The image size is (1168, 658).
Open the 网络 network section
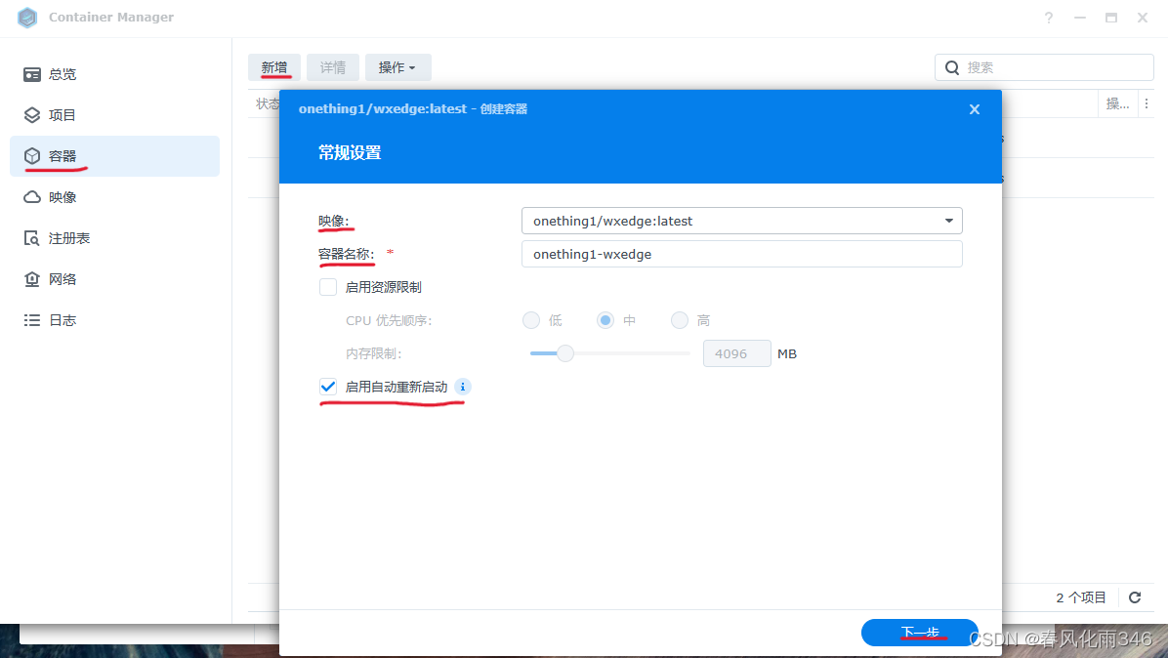[x=114, y=279]
